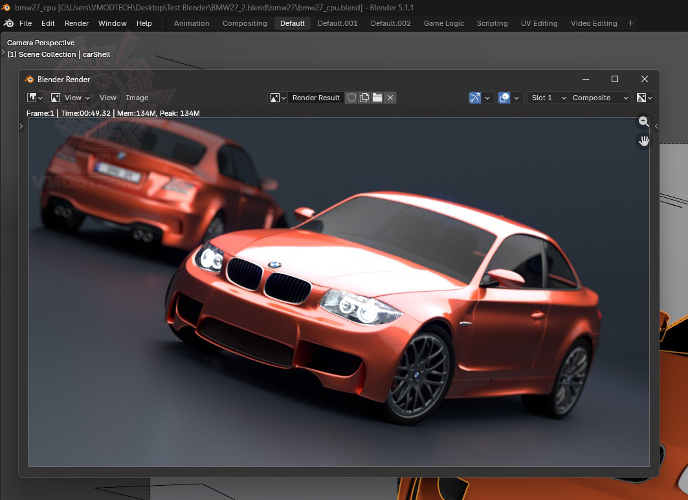Screen dimensions: 688x500
Task: Expand the left toolbar region arrow in render window
Action: coord(21,126)
